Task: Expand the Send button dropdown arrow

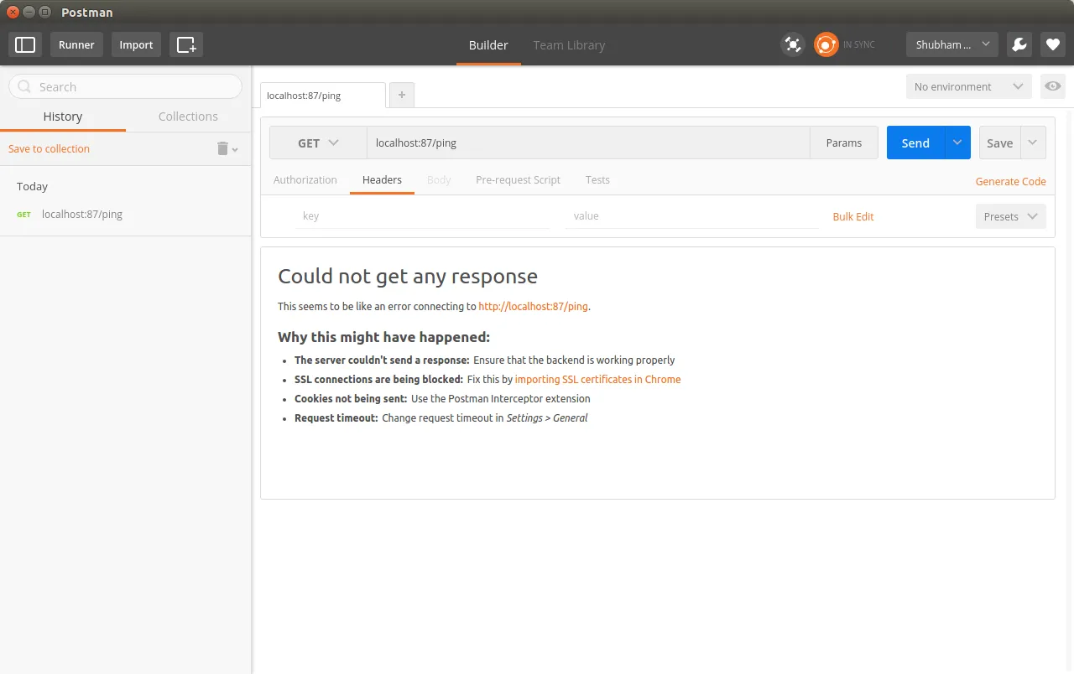Action: (x=957, y=143)
